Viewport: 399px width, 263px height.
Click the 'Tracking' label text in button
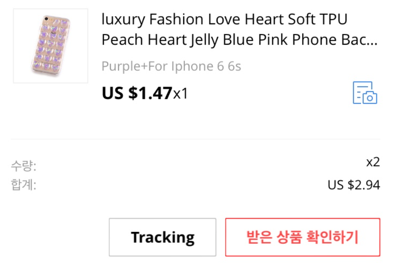click(162, 237)
